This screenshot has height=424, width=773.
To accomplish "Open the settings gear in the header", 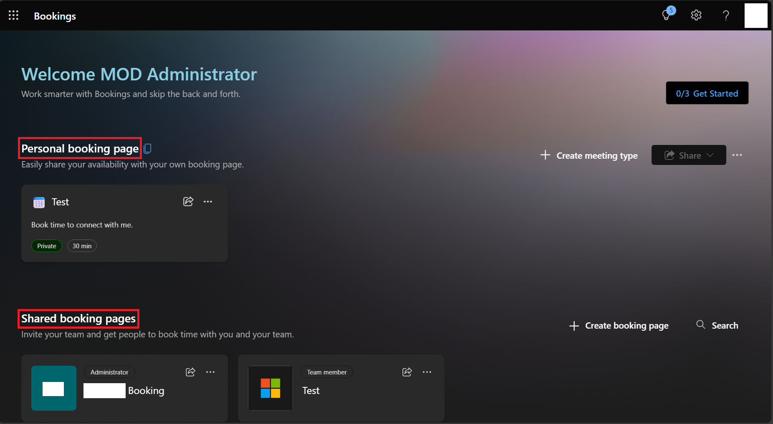I will 696,15.
